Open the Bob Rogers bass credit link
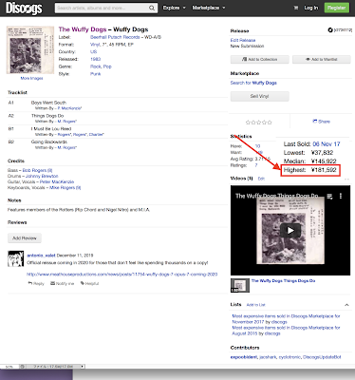Viewport: 355px width, 380px height. tap(37, 170)
